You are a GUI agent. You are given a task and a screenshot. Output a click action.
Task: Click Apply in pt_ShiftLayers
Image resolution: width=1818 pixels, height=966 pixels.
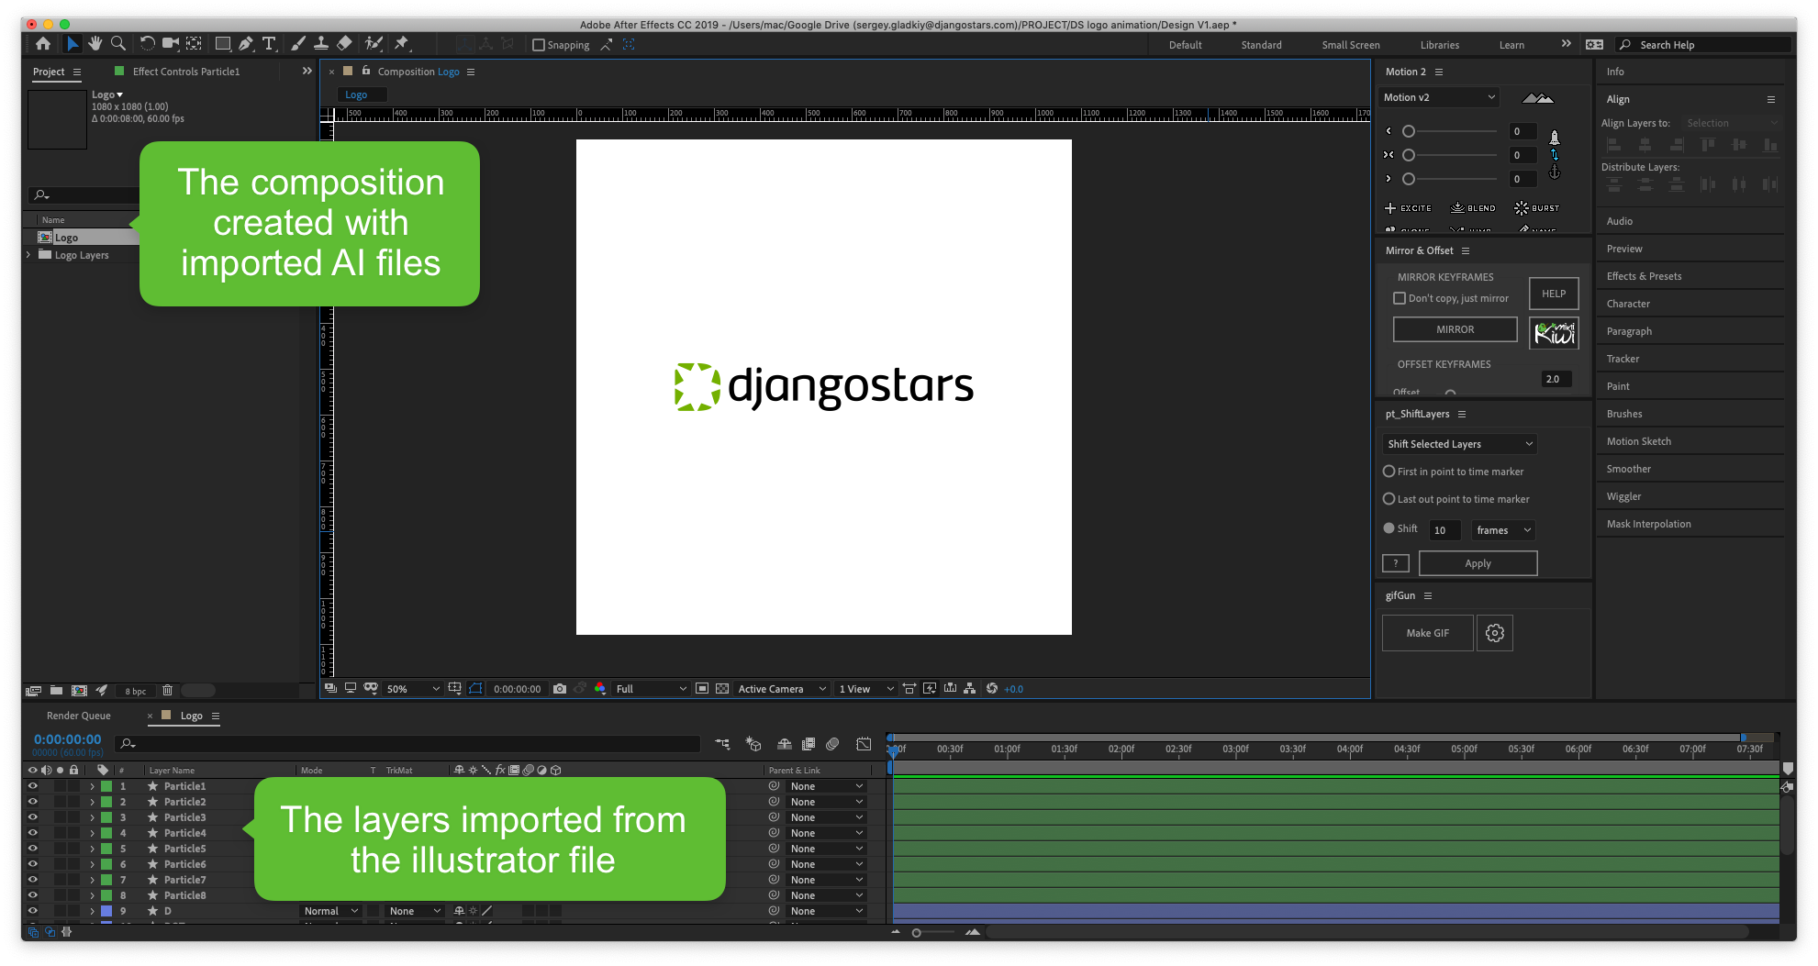[1478, 563]
